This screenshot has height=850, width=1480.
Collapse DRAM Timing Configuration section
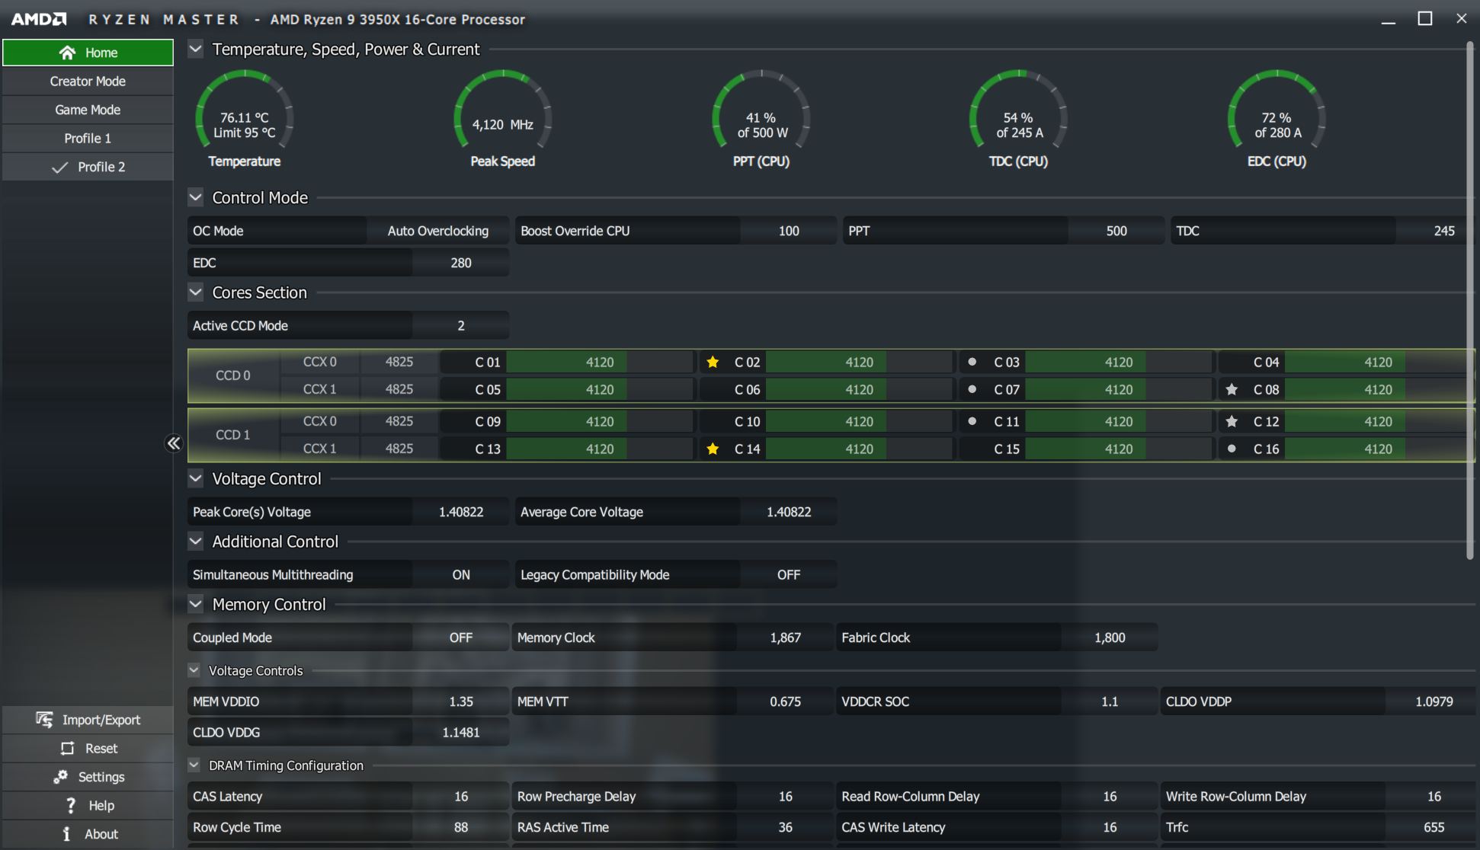coord(194,765)
